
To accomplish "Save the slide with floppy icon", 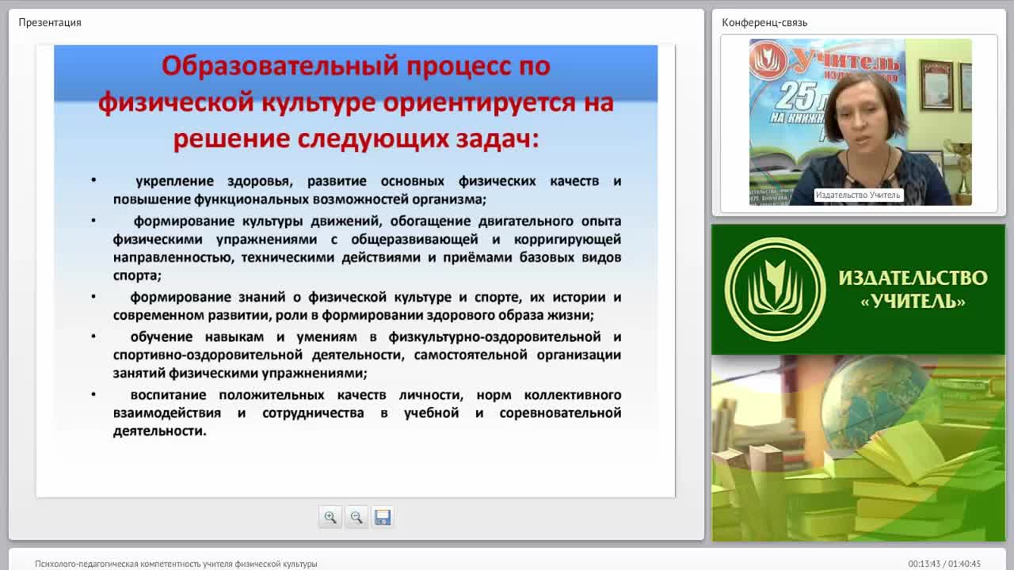I will [x=383, y=517].
